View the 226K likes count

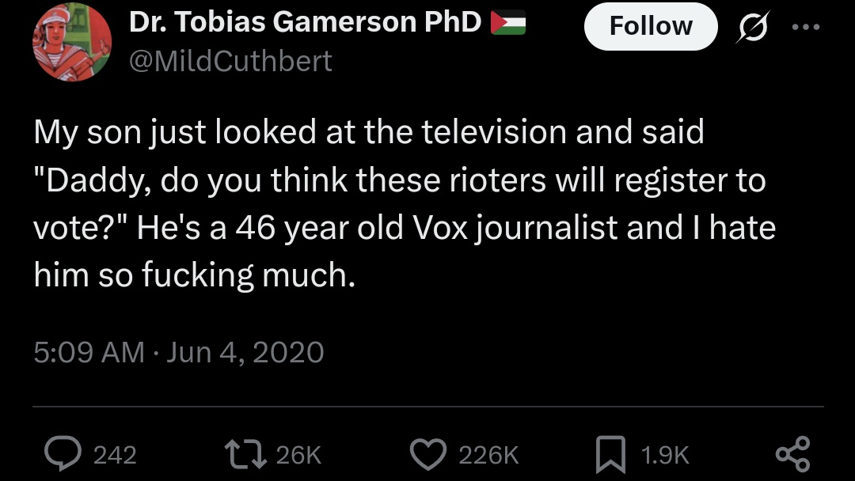[488, 456]
